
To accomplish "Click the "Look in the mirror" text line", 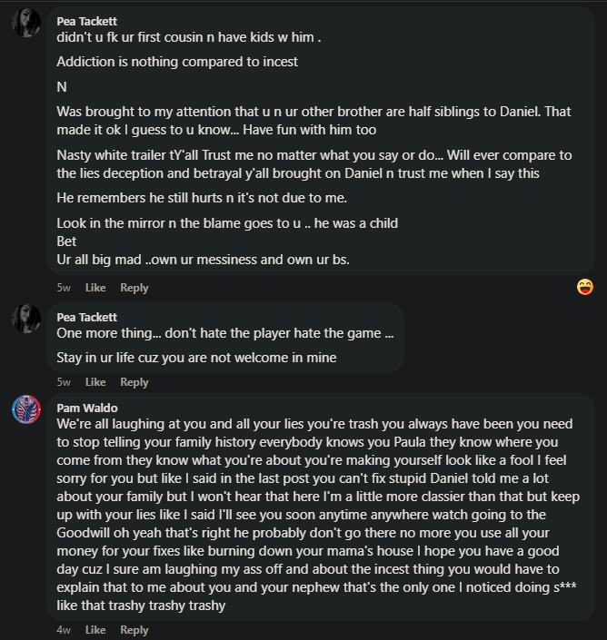I will pyautogui.click(x=227, y=223).
